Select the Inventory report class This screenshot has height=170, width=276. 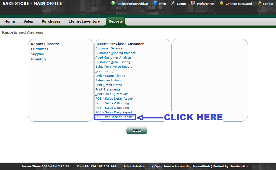(x=39, y=59)
